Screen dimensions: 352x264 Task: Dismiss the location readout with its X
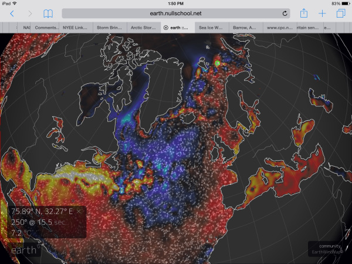click(x=79, y=211)
